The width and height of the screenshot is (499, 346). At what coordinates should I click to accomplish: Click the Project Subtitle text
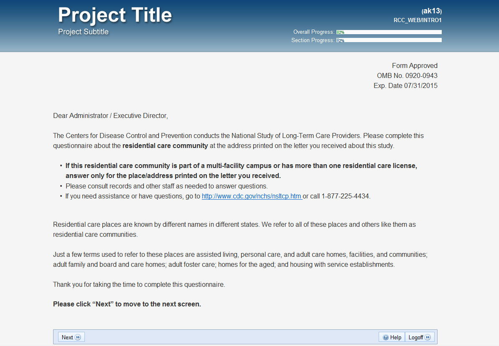coord(83,32)
